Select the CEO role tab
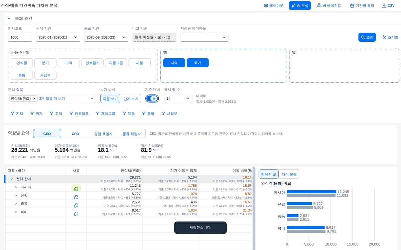The image size is (401, 250). [x=47, y=134]
